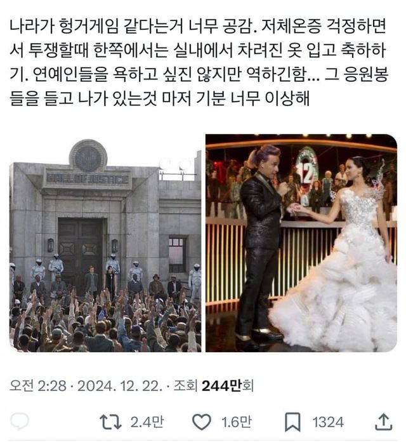
Task: Open the 244만회 view count details
Action: pyautogui.click(x=227, y=386)
